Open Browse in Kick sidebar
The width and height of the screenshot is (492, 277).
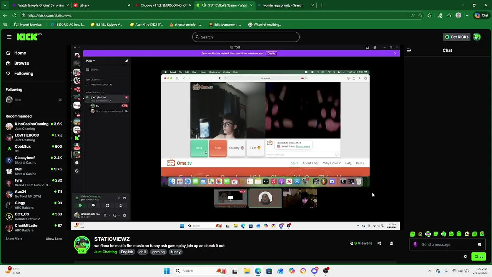(x=18, y=63)
